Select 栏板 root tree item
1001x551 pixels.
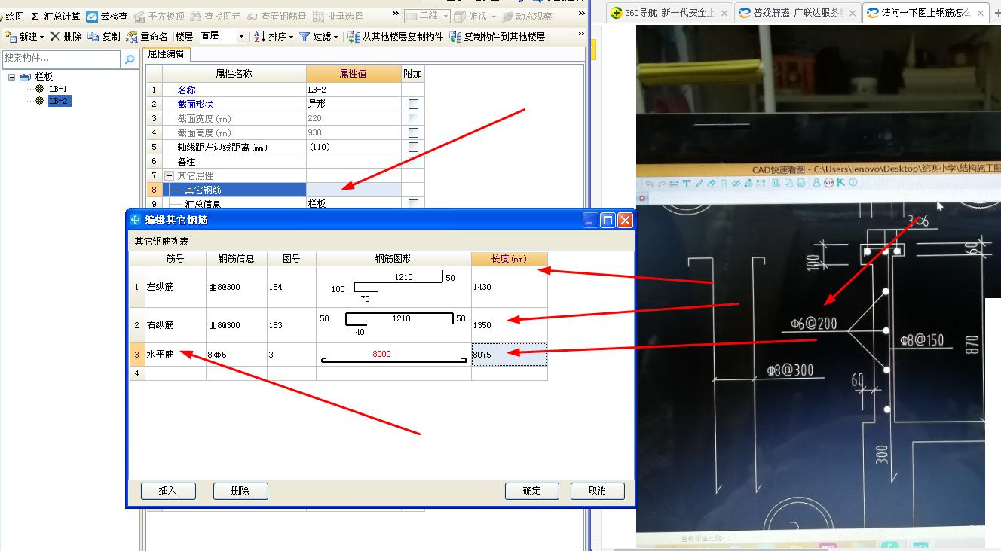[x=44, y=77]
